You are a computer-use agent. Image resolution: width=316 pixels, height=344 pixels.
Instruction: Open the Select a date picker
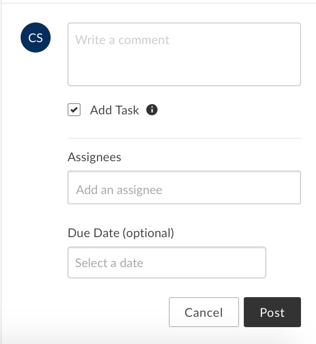tap(167, 262)
